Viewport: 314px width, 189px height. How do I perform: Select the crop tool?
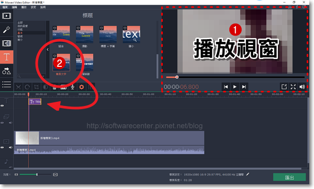37,87
